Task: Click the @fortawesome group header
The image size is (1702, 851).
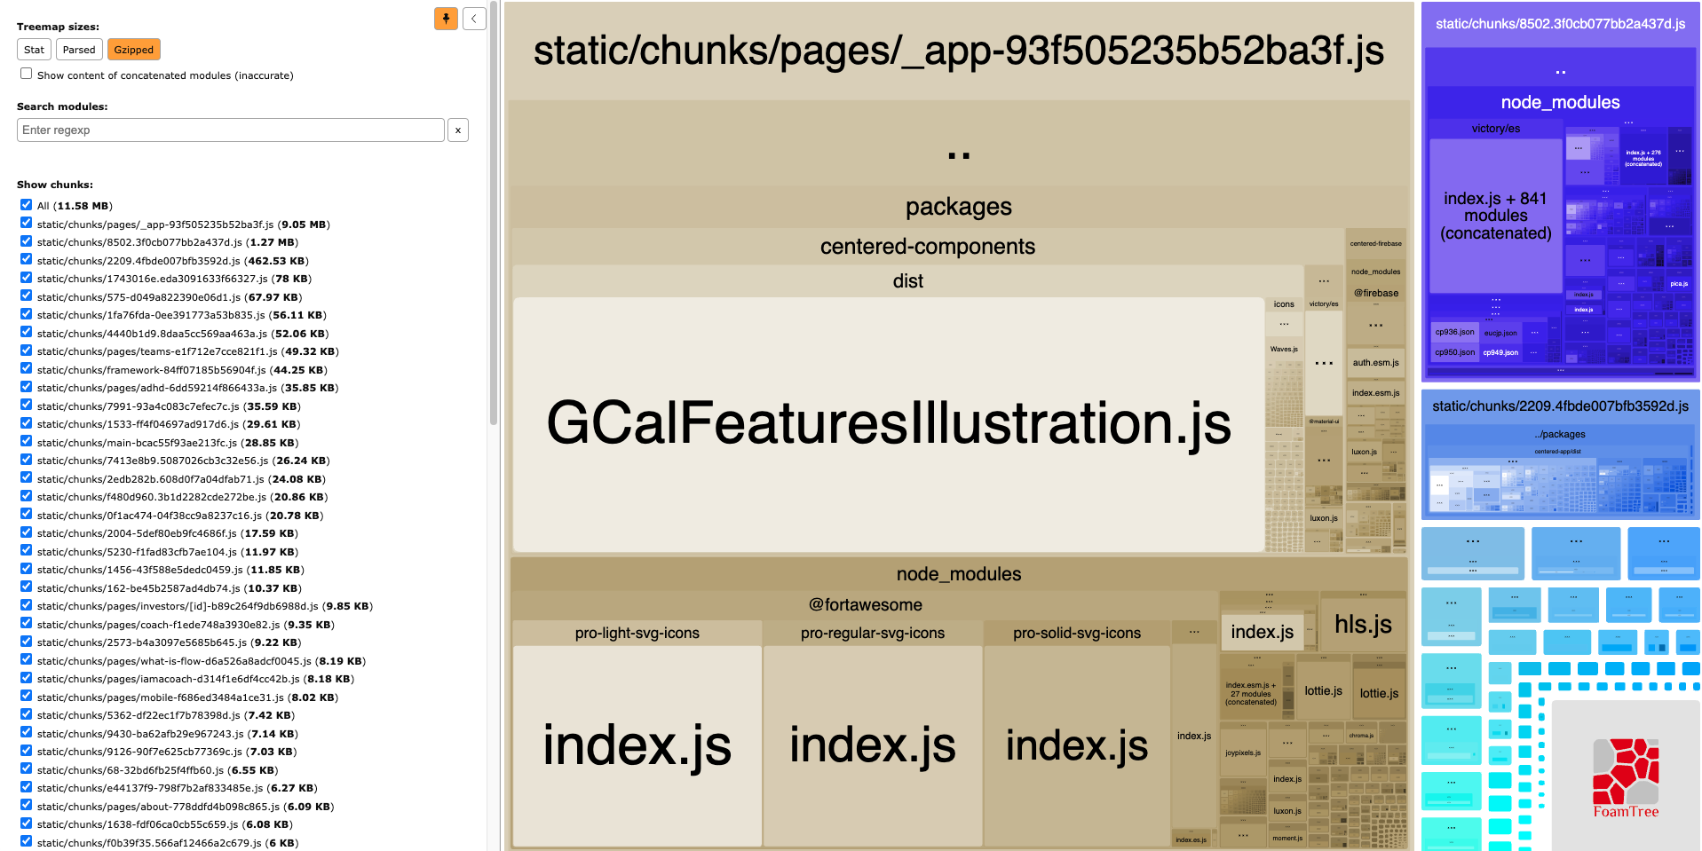Action: click(x=866, y=605)
